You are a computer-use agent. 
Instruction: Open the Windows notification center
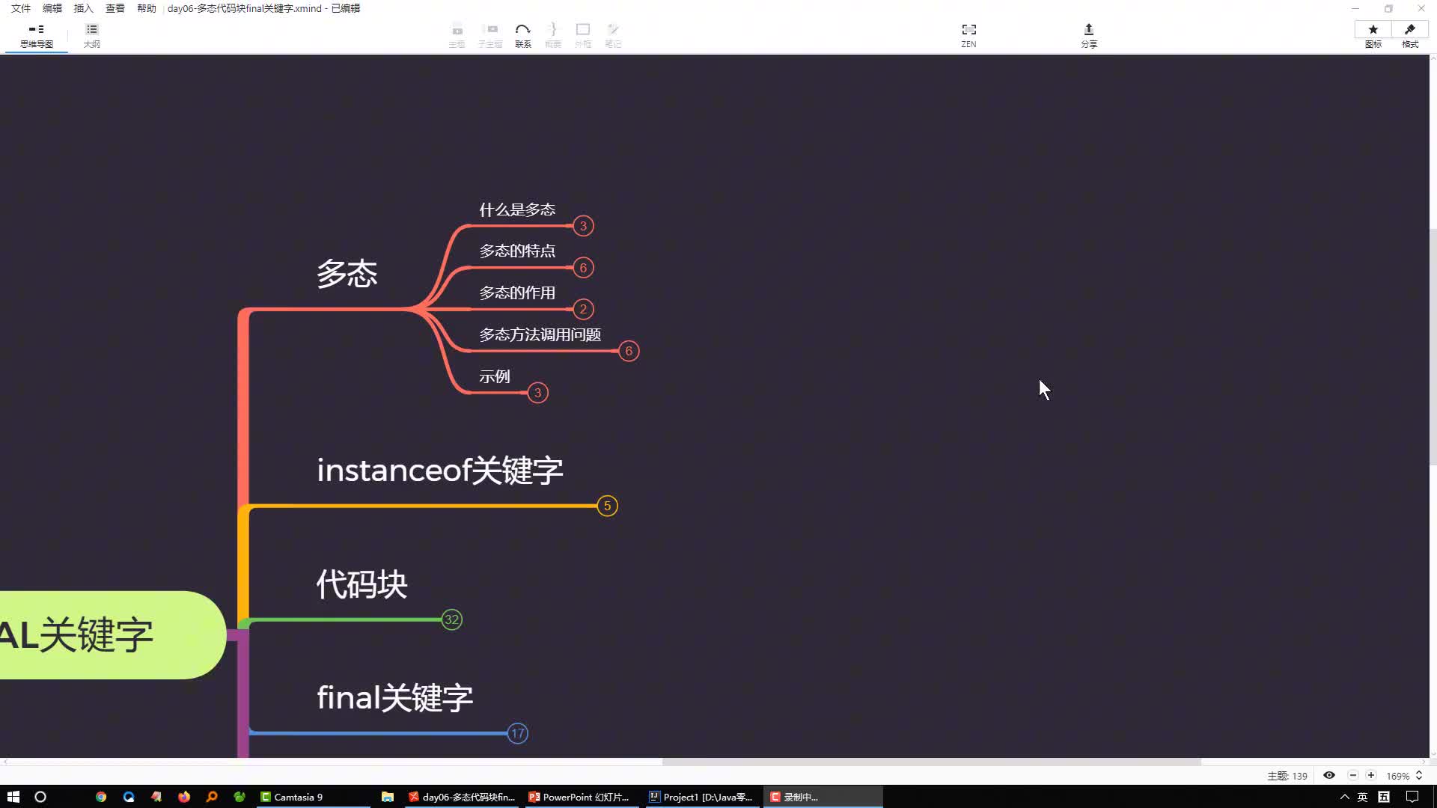pyautogui.click(x=1412, y=797)
